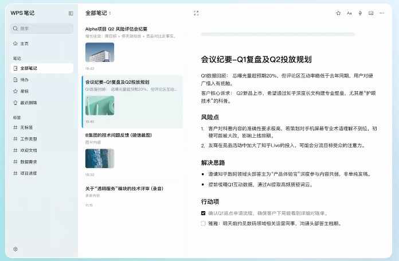
Task: Click the star icon beside 星标 in the sidebar
Action: tap(15, 91)
